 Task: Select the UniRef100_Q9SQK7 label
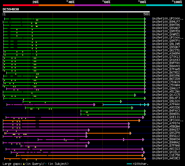pos(166,47)
